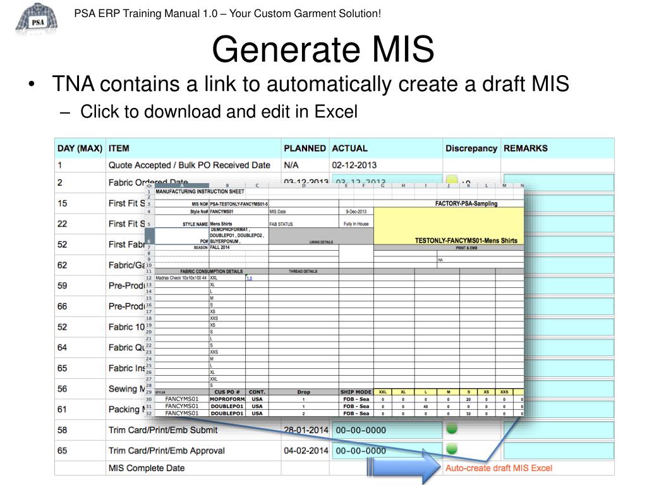Click the quantity 40 in the MIS sheet

[x=426, y=407]
